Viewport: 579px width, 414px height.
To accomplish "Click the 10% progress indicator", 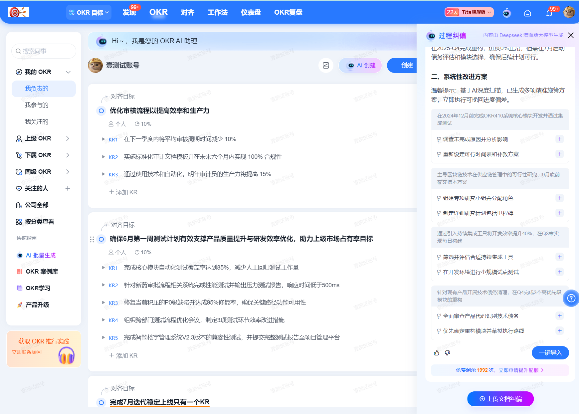I will 143,123.
